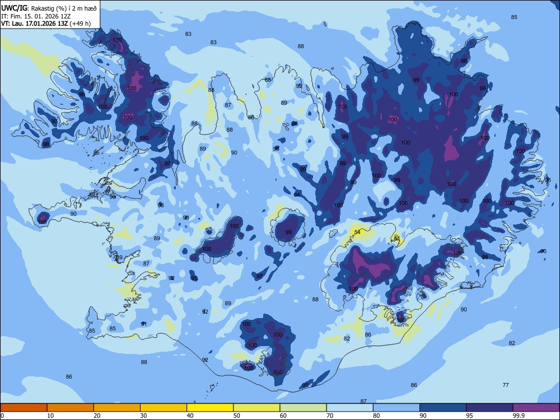Click the '77' humidity value on the map

[506, 385]
